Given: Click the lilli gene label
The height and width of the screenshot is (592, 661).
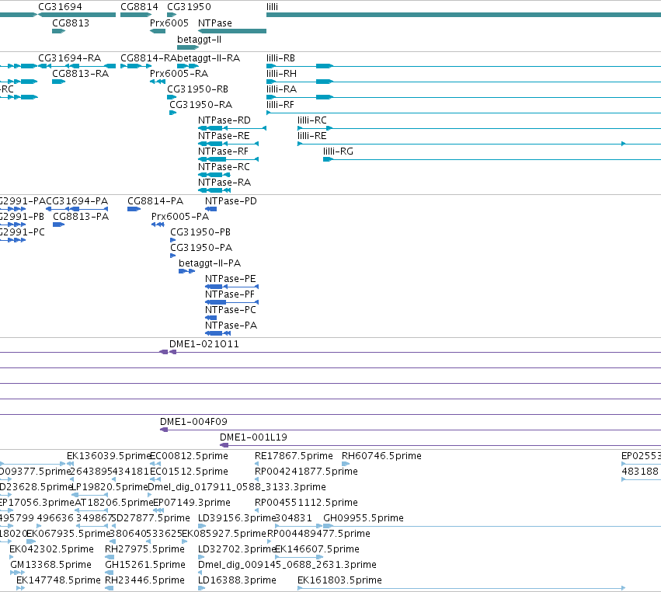Looking at the screenshot, I should pyautogui.click(x=272, y=7).
